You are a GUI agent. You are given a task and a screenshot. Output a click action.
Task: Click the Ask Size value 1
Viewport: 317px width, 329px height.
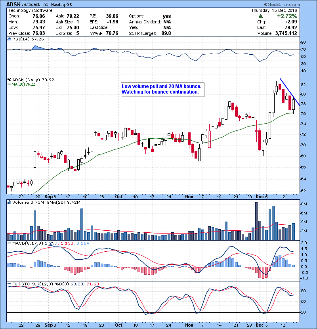(78, 22)
